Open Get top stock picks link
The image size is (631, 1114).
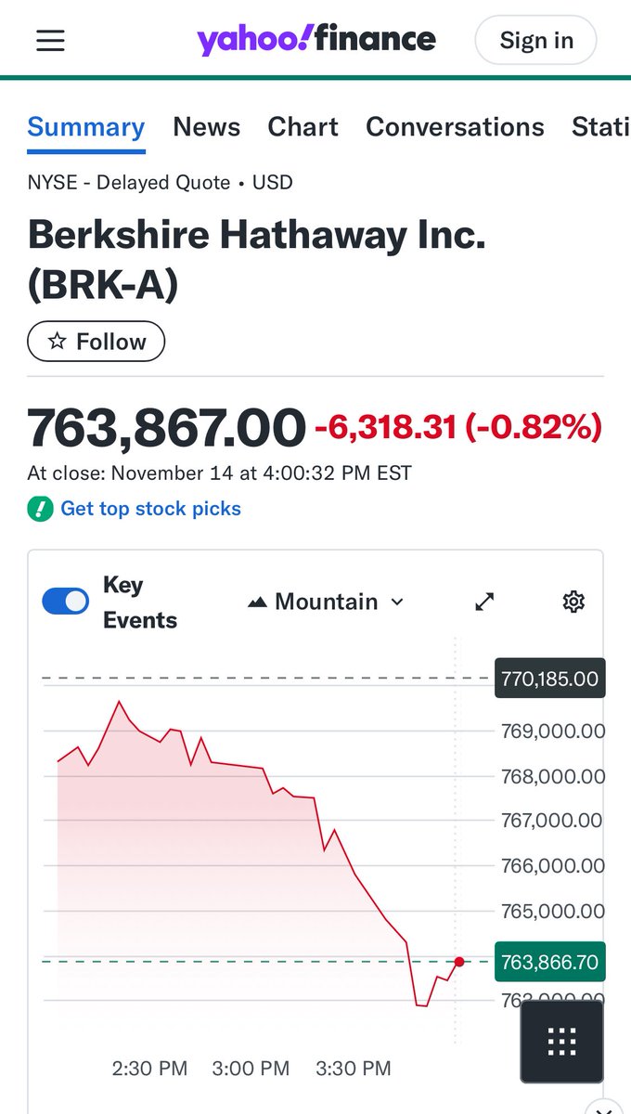[150, 509]
